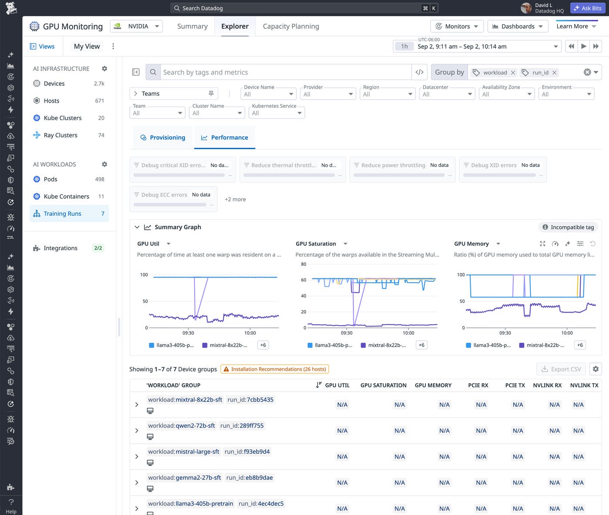This screenshot has width=609, height=515.
Task: Expand the Teams filter section
Action: pyautogui.click(x=136, y=94)
